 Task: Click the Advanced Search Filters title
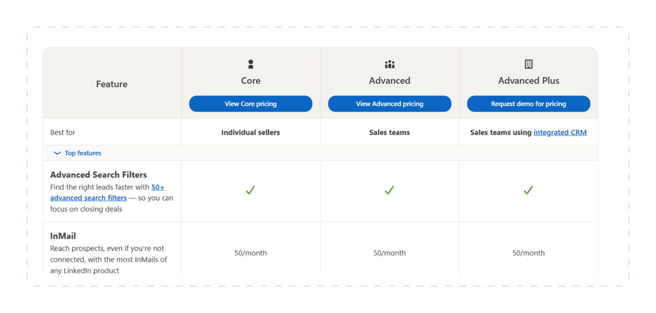98,174
